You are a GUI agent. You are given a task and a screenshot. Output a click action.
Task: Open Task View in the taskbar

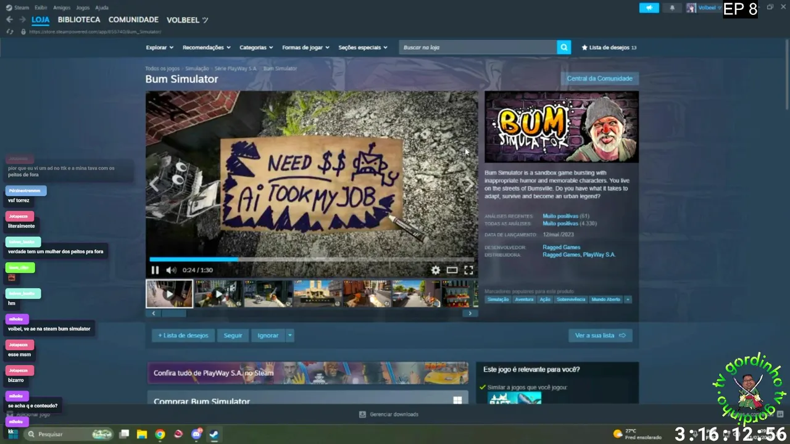(124, 434)
